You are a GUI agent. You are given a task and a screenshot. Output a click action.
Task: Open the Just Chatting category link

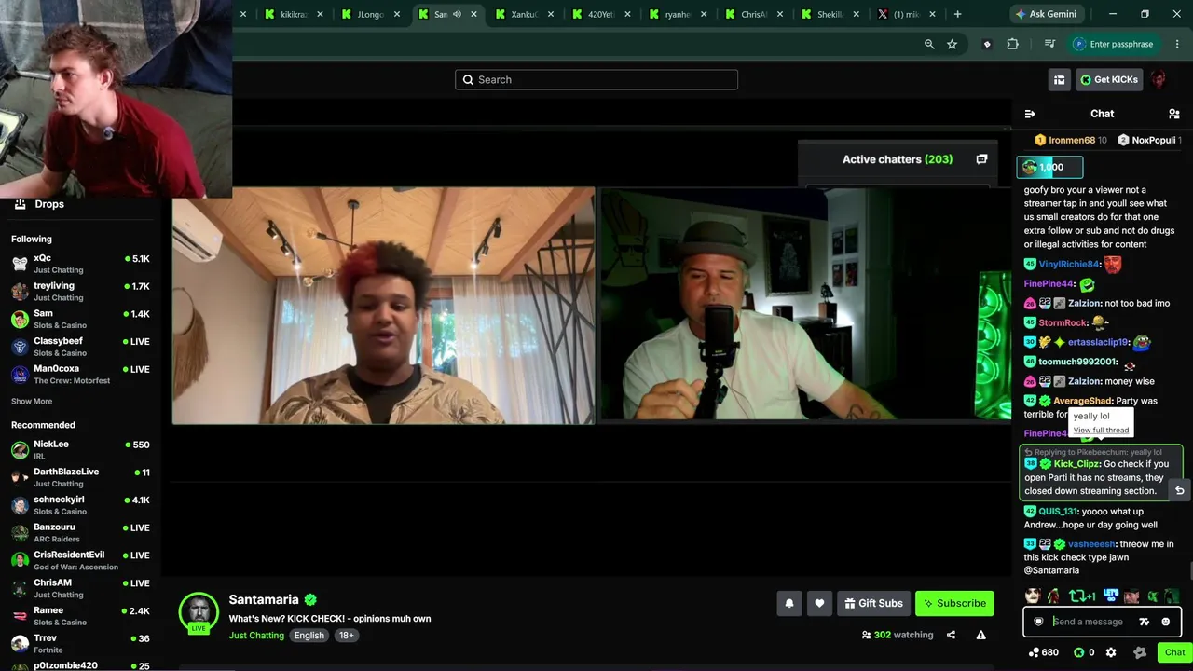pos(256,636)
